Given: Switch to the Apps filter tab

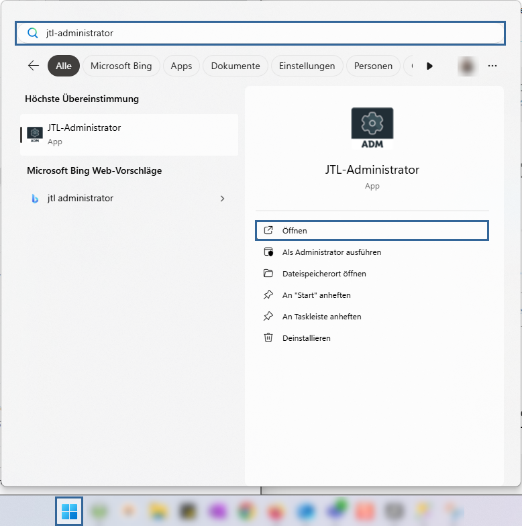Looking at the screenshot, I should pyautogui.click(x=181, y=66).
